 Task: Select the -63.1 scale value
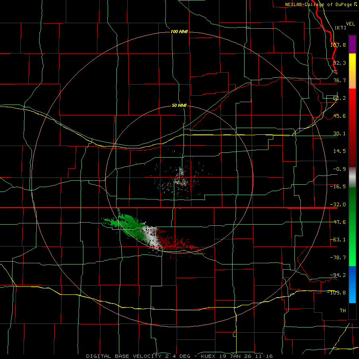(x=338, y=240)
